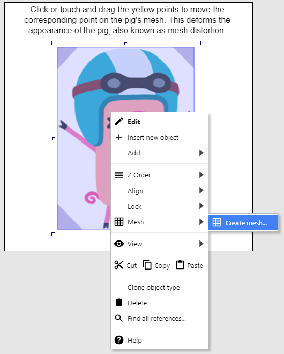
Task: Click the Z Order lines icon
Action: [119, 175]
